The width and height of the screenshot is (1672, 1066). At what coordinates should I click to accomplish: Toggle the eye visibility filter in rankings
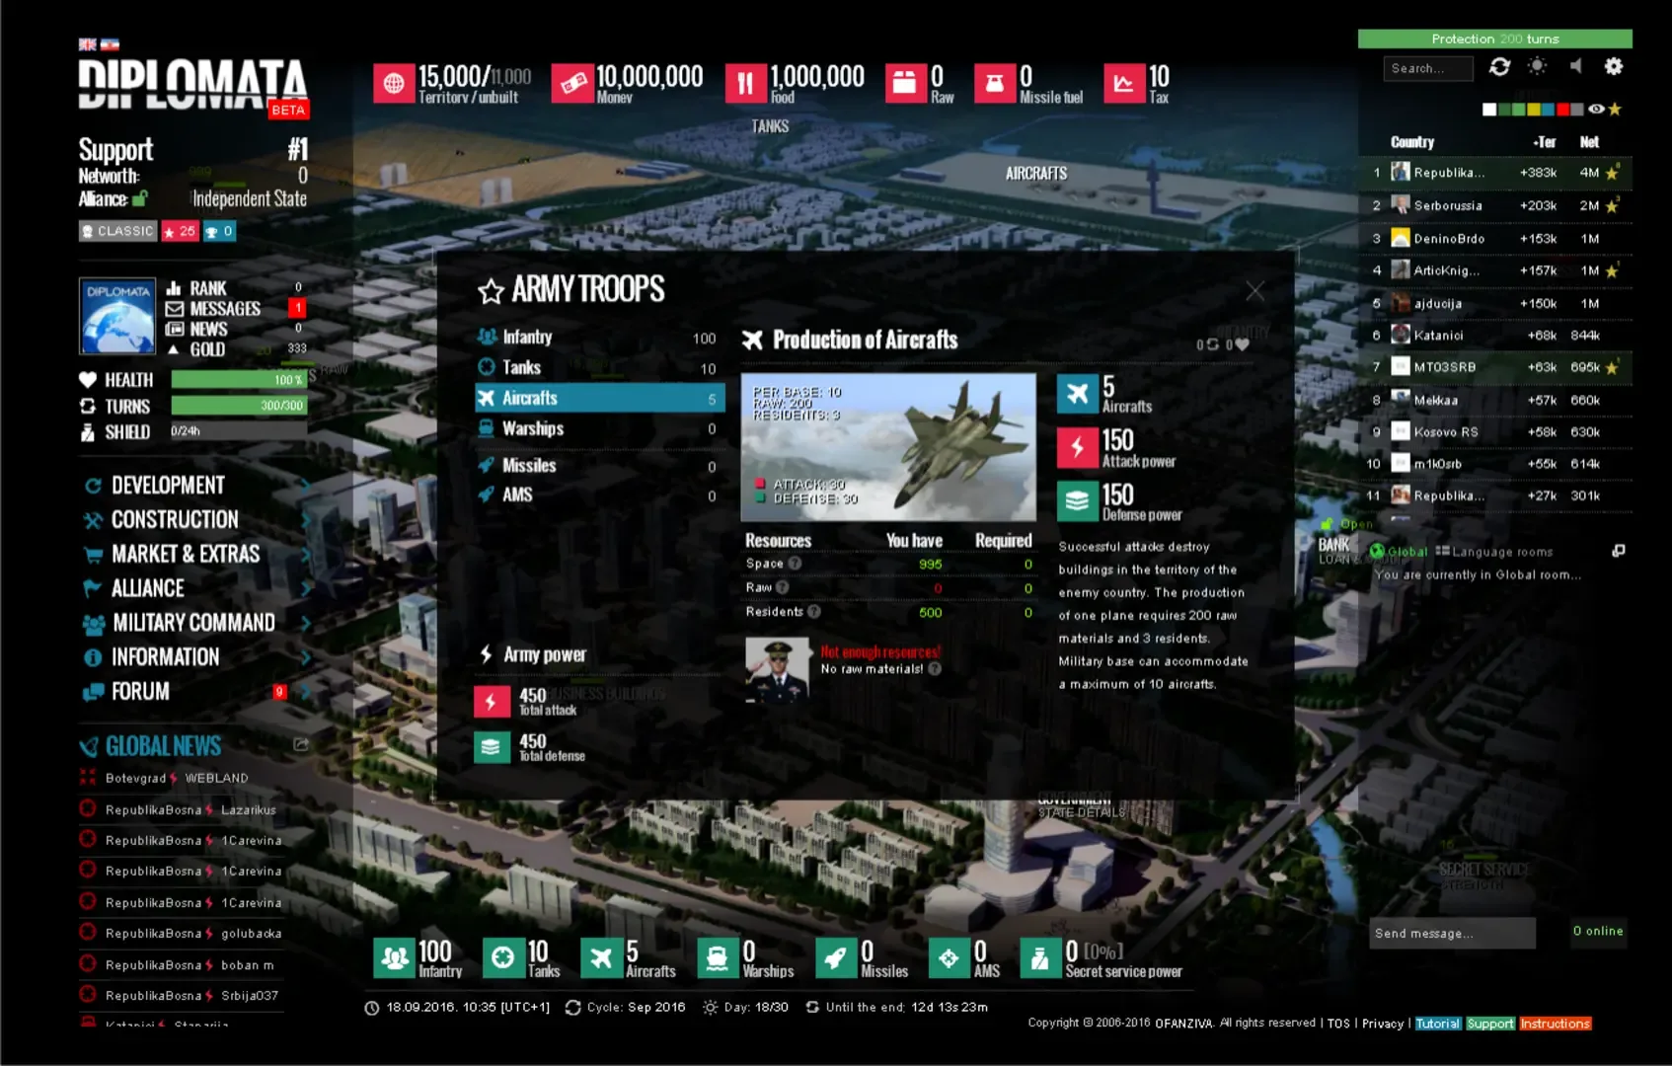[1596, 110]
